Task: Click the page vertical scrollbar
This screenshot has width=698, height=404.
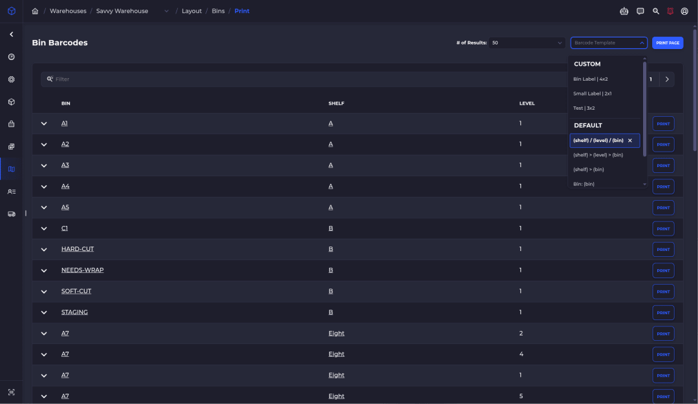Action: tap(694, 89)
